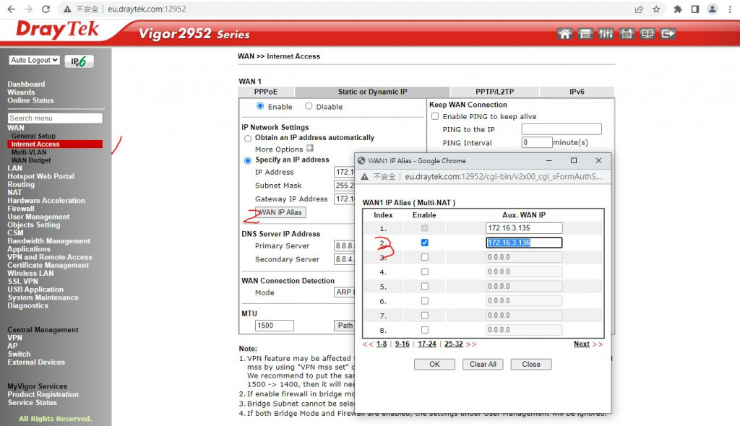Click the WAN IP Alias button
Viewport: 740px width, 426px height.
coord(281,212)
